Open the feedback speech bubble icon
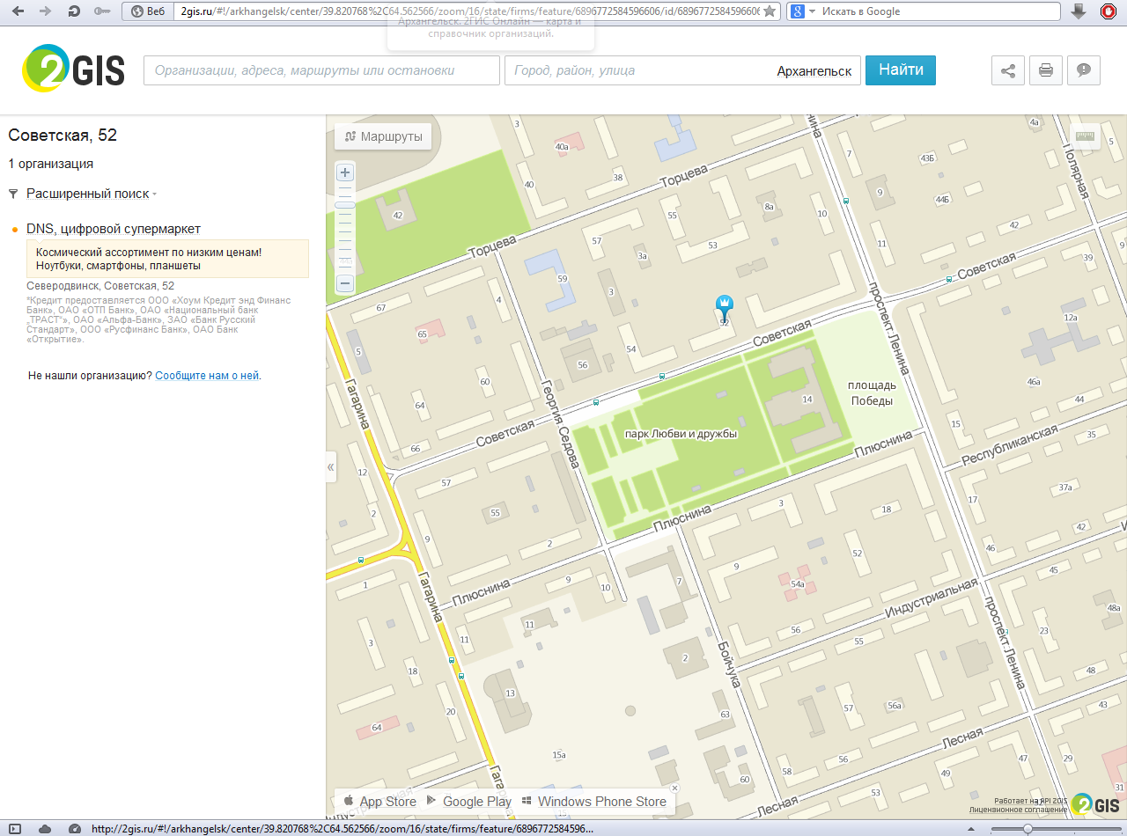 (1084, 70)
